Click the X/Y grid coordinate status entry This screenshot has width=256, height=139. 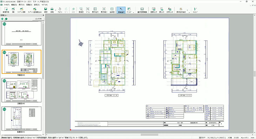click(x=216, y=138)
